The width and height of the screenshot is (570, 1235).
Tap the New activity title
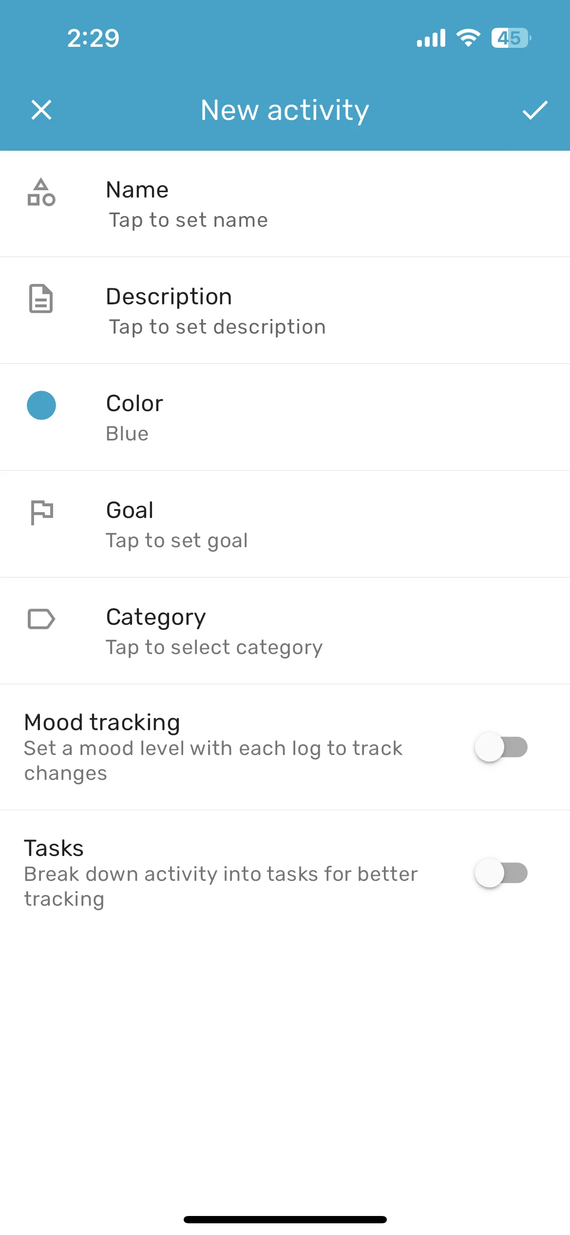click(285, 110)
